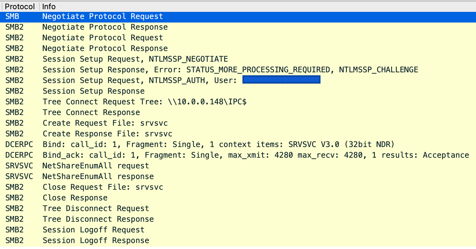Select the DCERPC Bind packet row

218,145
